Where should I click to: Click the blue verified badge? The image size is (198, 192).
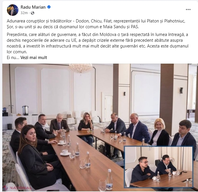[49, 7]
